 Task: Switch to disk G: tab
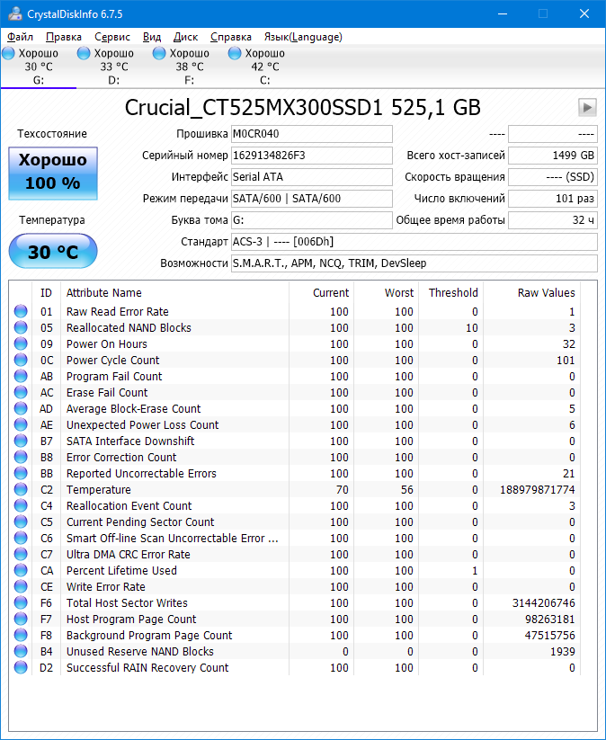[39, 67]
